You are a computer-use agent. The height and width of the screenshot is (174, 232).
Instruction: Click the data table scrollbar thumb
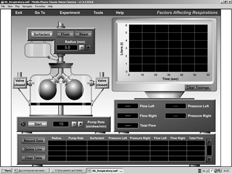pos(209,151)
